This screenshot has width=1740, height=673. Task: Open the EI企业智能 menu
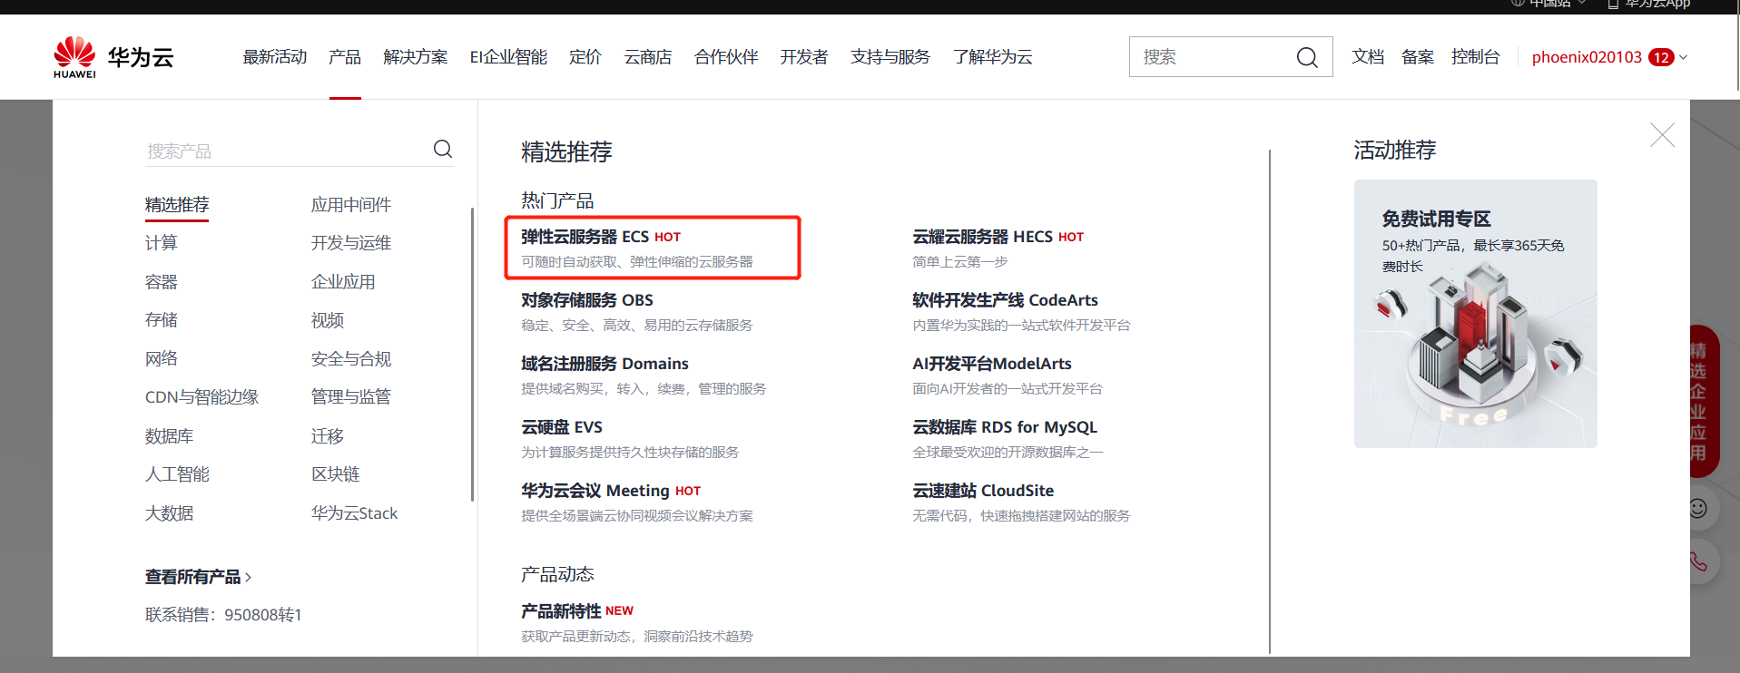coord(508,57)
